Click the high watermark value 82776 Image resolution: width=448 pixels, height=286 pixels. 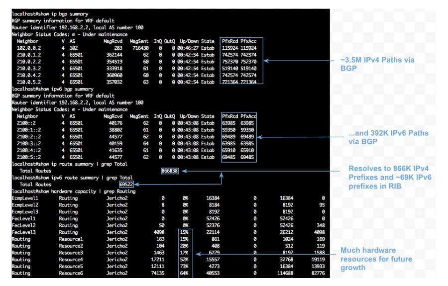(318, 274)
